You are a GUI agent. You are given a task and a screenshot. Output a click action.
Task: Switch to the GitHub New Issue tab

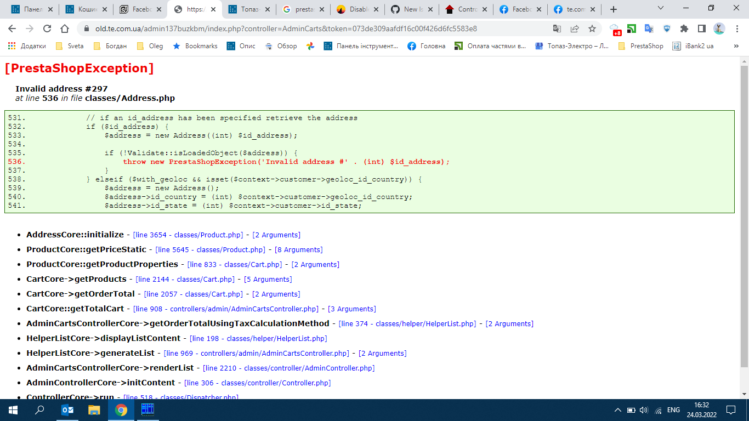point(411,9)
